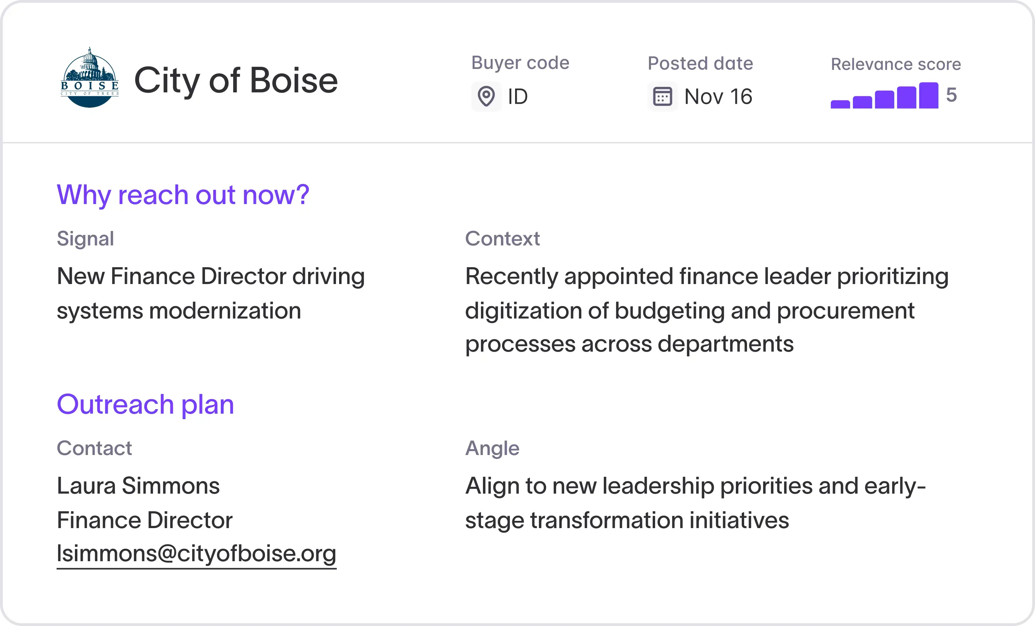This screenshot has width=1035, height=626.
Task: Click the Finance Director job title
Action: (x=145, y=520)
